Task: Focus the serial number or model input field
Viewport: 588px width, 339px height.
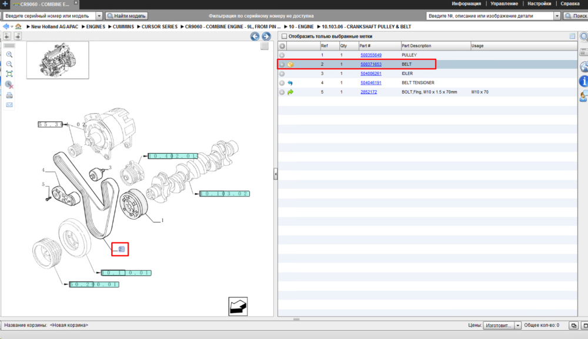Action: 49,16
